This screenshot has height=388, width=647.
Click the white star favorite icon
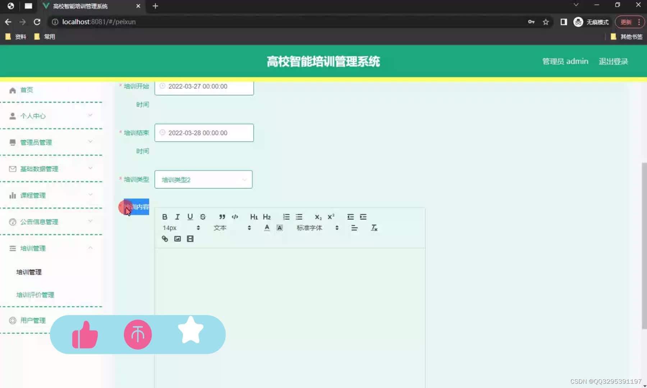click(191, 330)
